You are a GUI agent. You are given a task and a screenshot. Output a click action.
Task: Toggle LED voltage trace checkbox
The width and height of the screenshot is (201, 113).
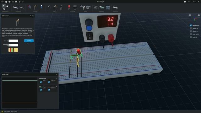tap(41, 90)
